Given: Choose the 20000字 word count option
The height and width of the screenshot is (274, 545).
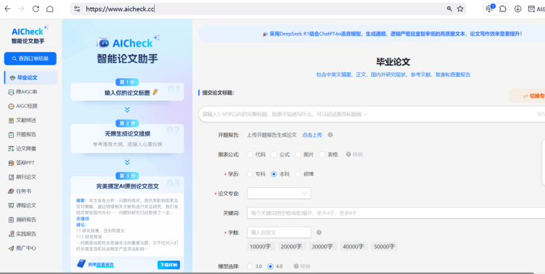Looking at the screenshot, I should (292, 246).
